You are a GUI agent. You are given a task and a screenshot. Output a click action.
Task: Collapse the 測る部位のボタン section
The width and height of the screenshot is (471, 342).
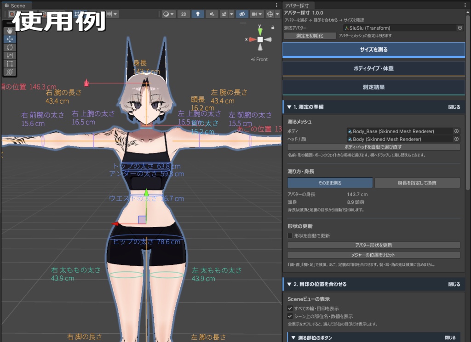293,338
